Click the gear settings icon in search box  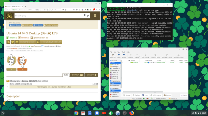[x=85, y=15]
